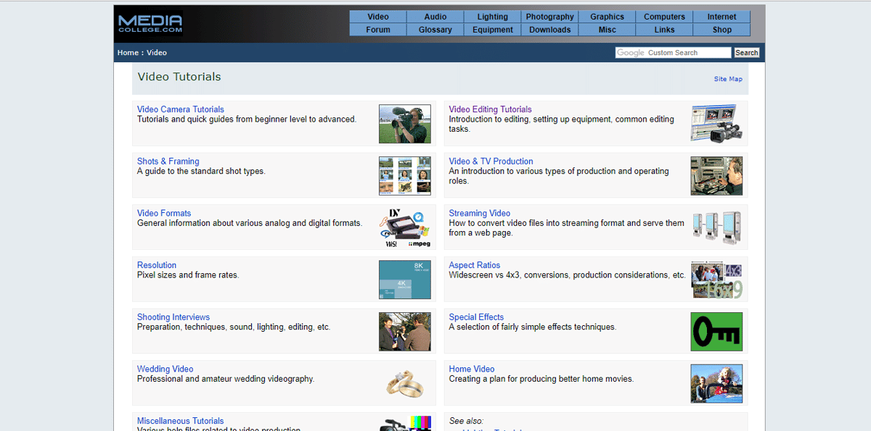The width and height of the screenshot is (871, 431).
Task: Click the wedding rings image
Action: click(404, 383)
